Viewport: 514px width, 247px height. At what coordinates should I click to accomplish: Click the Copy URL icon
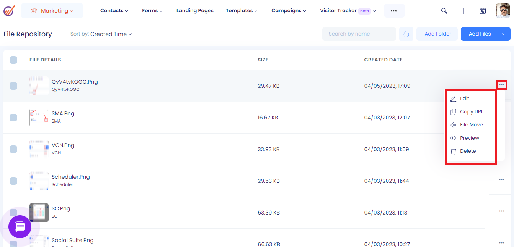click(454, 111)
